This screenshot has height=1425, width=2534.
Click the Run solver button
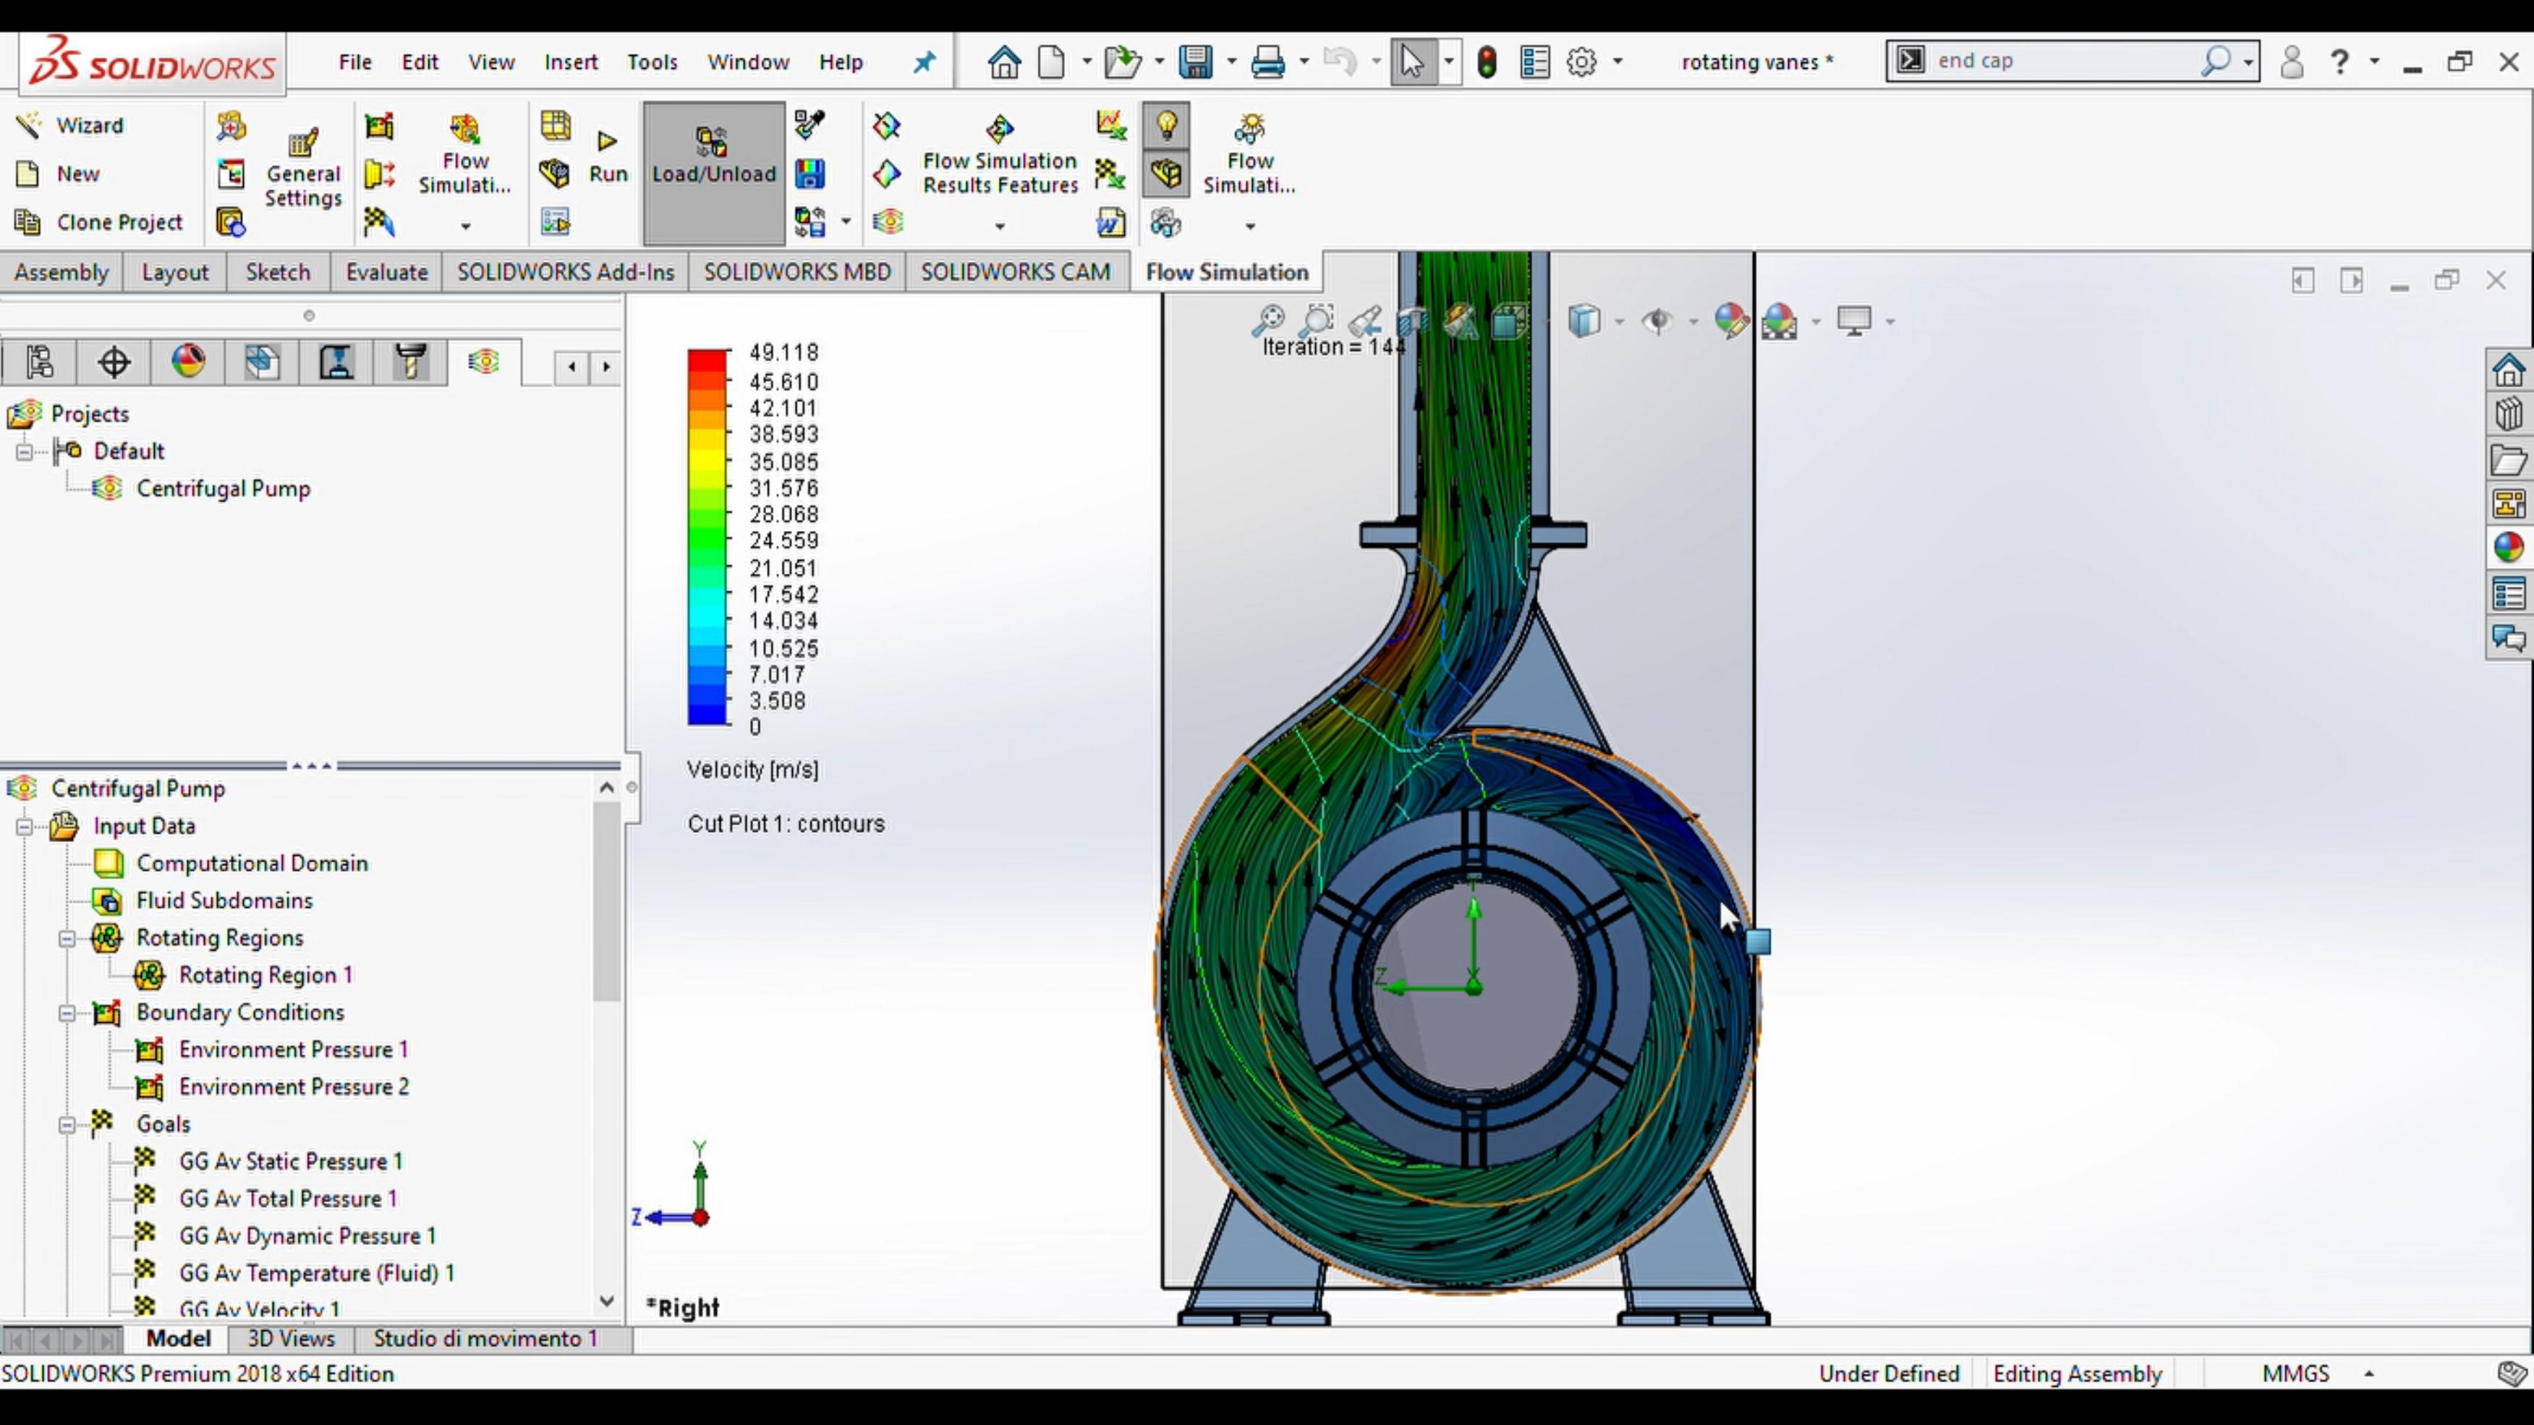pos(608,158)
